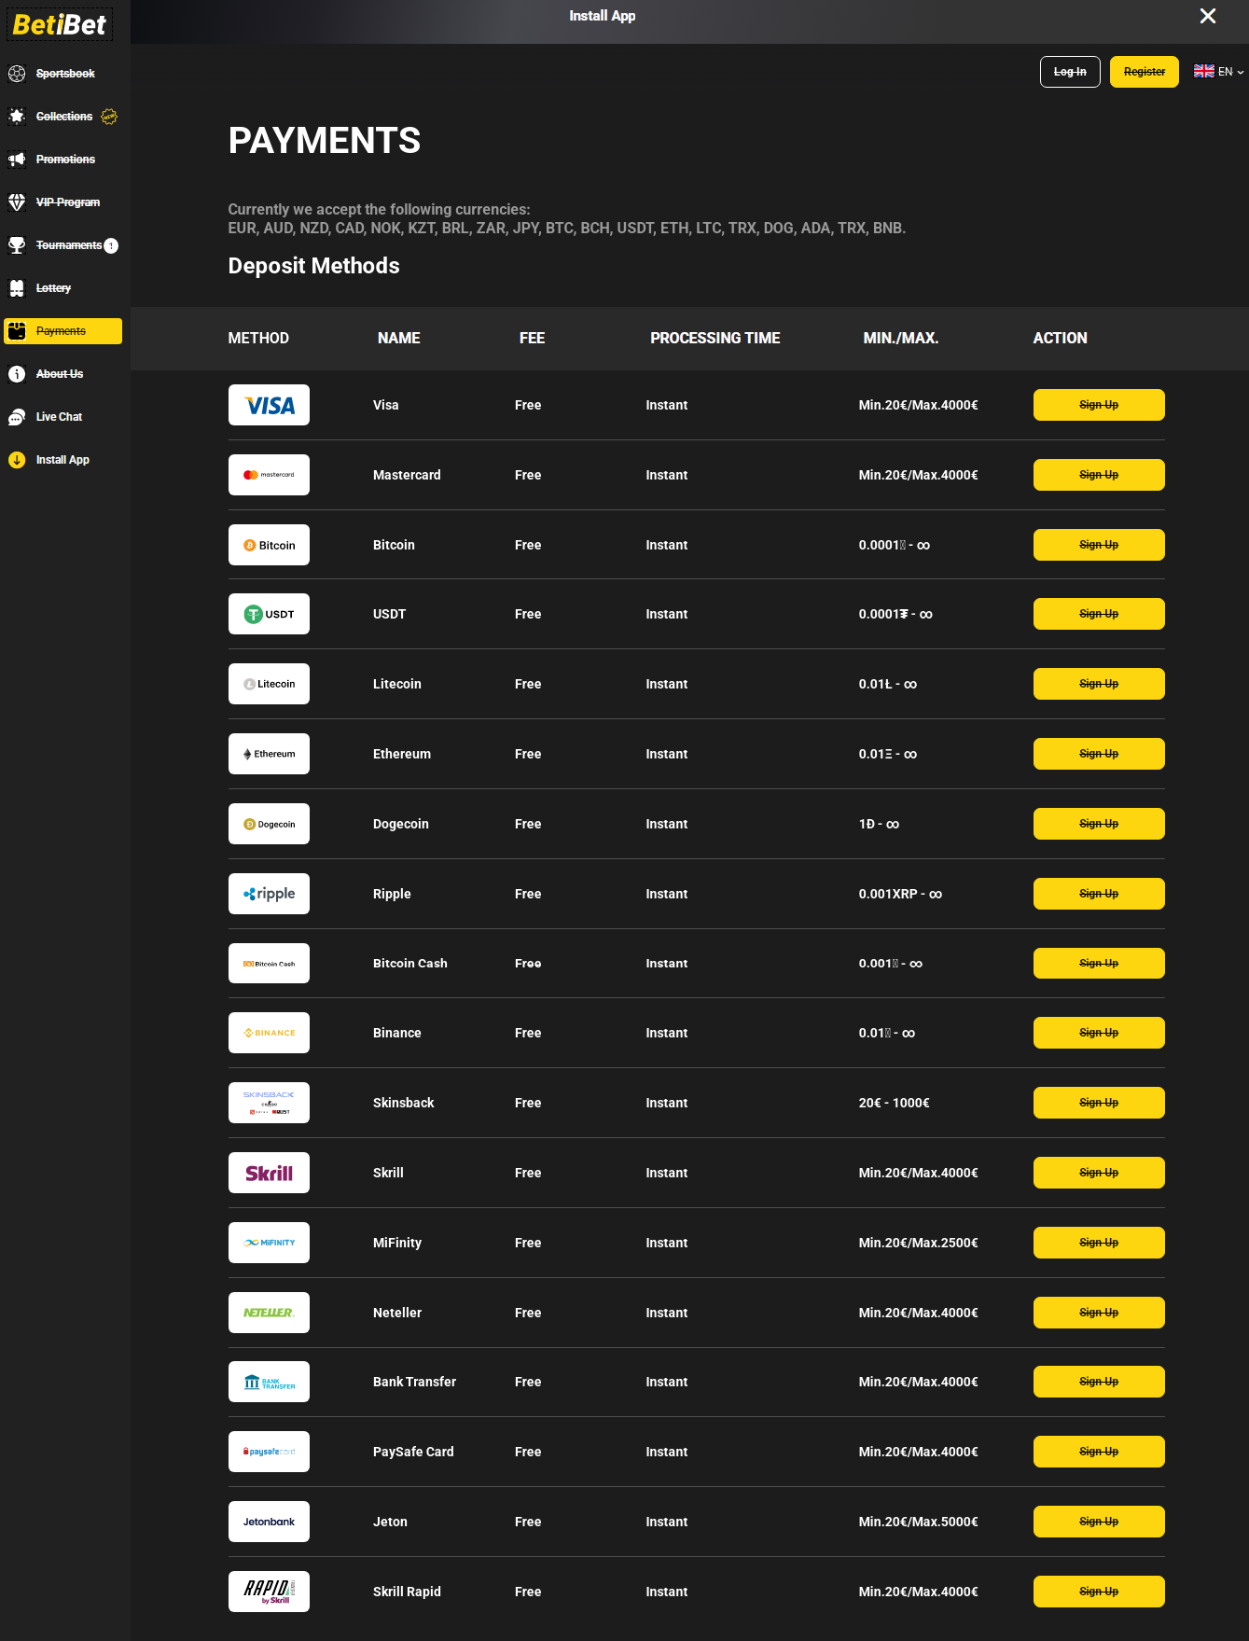Image resolution: width=1249 pixels, height=1641 pixels.
Task: Click Sign Up in the Neteller row
Action: pos(1099,1313)
